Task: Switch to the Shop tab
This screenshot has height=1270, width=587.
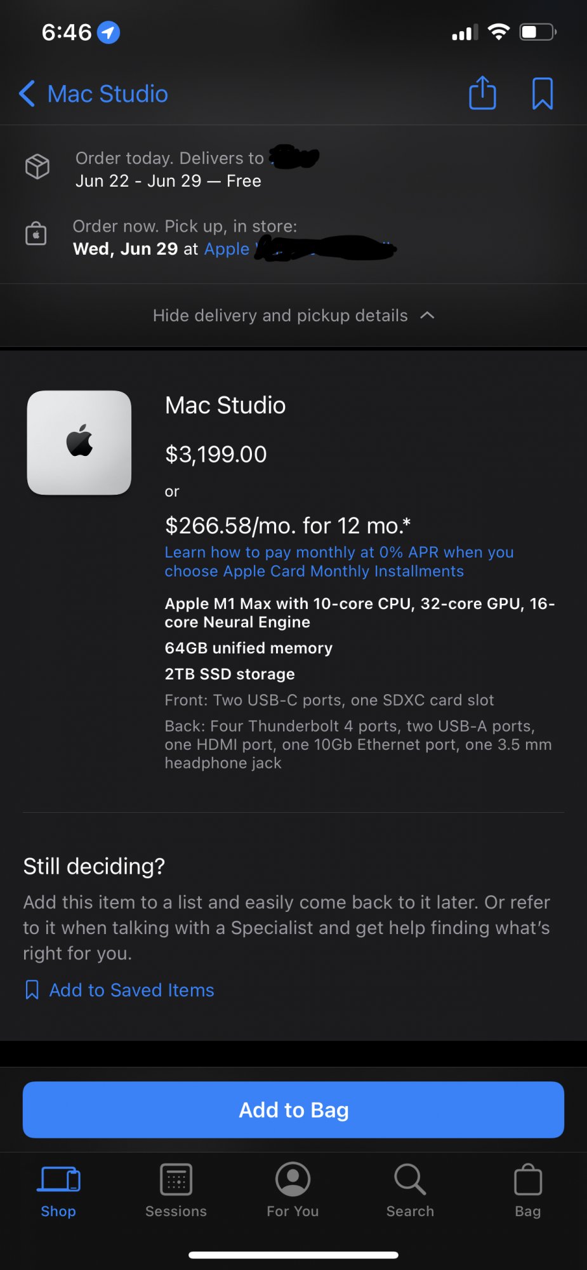Action: pos(58,1191)
